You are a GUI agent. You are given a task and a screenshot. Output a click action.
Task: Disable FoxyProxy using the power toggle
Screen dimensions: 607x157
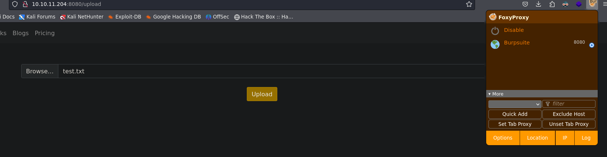(495, 30)
